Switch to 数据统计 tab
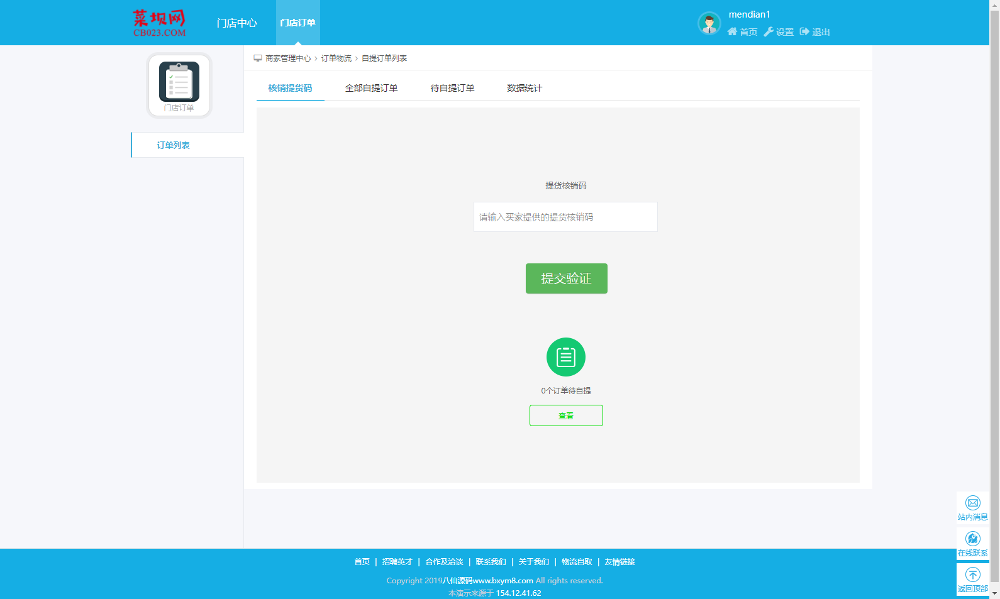Screen dimensions: 1000x599 (x=525, y=88)
